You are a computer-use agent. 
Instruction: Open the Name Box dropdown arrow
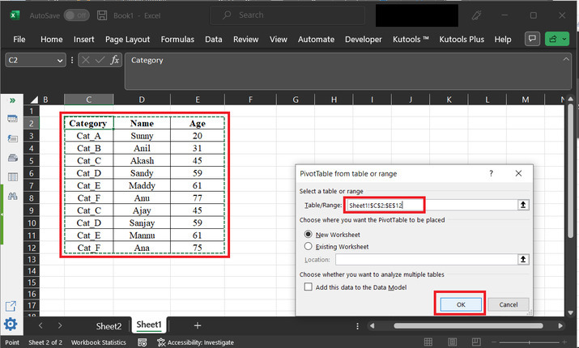coord(61,60)
